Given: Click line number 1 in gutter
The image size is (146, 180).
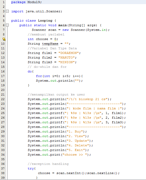Looking at the screenshot, I should tap(4, 2).
